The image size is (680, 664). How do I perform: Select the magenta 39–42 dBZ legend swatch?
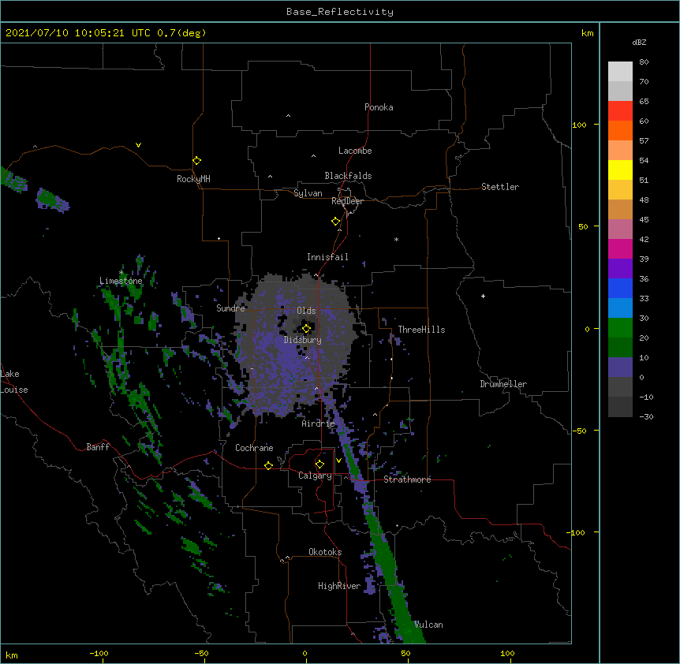click(x=620, y=248)
